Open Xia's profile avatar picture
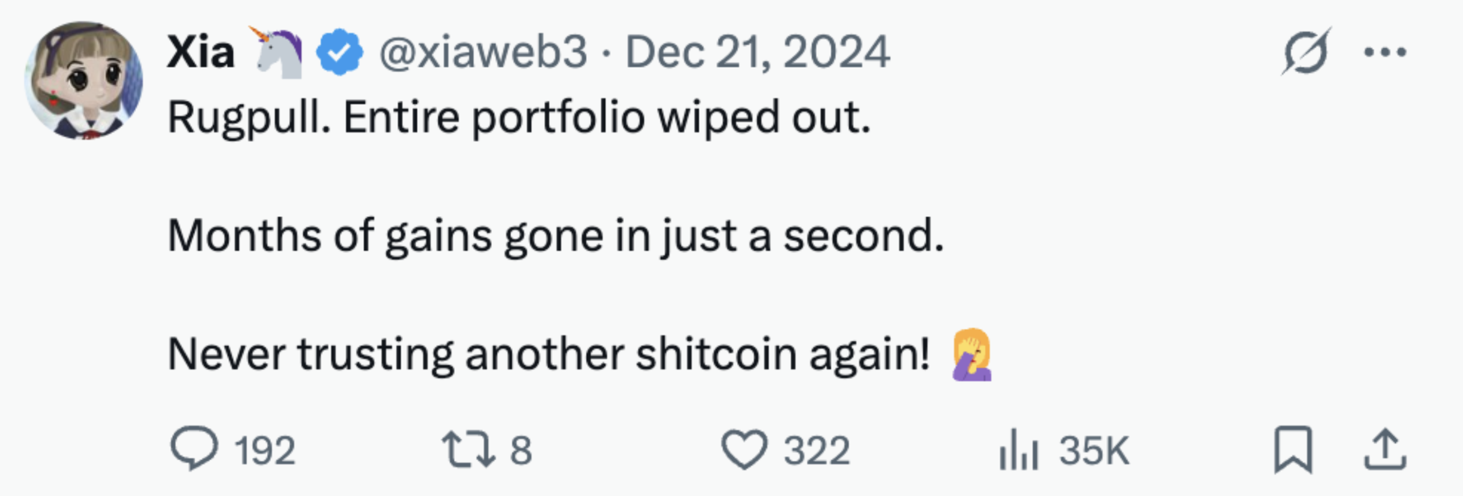The image size is (1463, 496). [84, 80]
